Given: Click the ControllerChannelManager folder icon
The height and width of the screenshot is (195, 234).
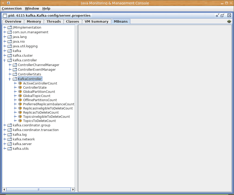Looking at the screenshot, I should [x=15, y=65].
